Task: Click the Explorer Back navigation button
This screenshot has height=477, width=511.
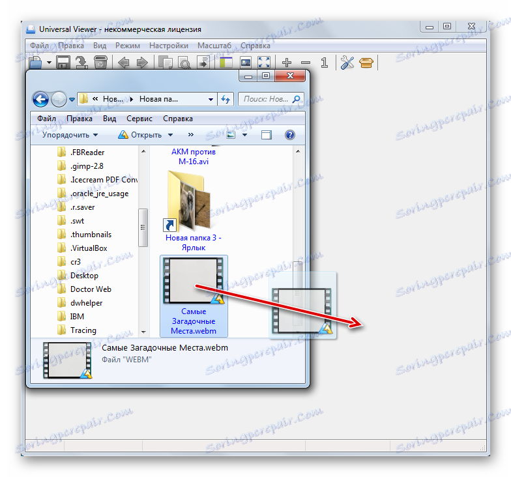Action: (40, 99)
